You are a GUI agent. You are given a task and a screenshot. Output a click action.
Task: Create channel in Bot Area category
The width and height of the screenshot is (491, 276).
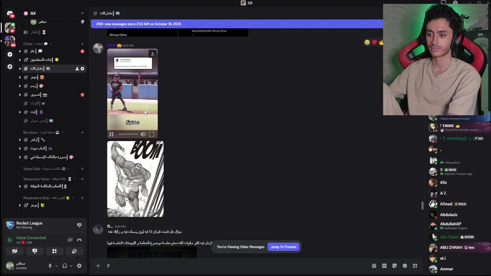point(82,132)
